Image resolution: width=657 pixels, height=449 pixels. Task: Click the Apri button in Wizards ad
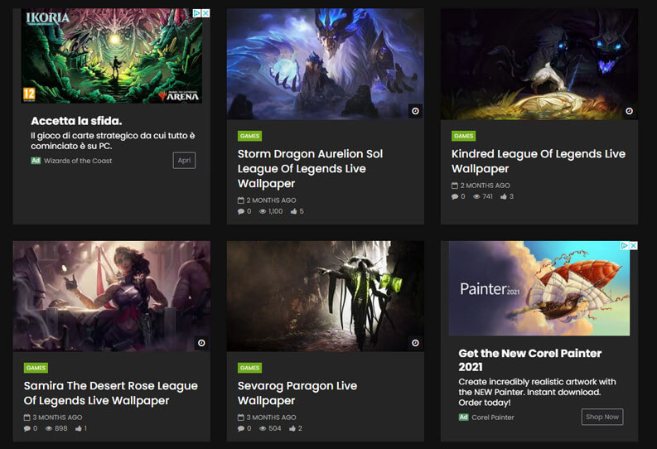pos(184,161)
